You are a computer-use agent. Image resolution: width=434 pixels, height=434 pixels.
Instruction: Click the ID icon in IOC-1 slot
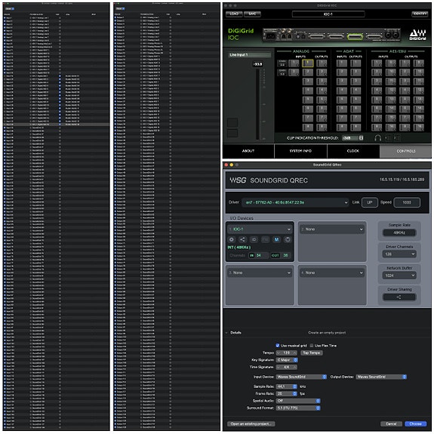254,239
